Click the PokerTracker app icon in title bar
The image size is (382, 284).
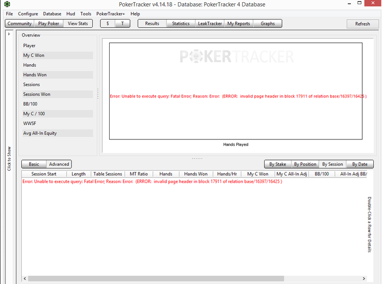click(x=7, y=4)
